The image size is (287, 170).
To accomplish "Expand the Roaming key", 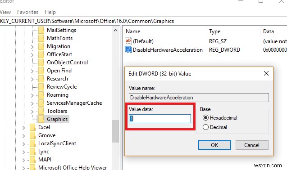I will point(32,95).
